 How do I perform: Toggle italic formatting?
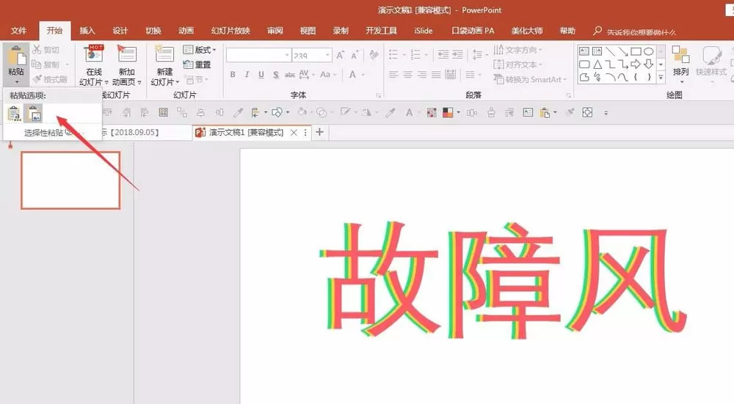pos(247,74)
